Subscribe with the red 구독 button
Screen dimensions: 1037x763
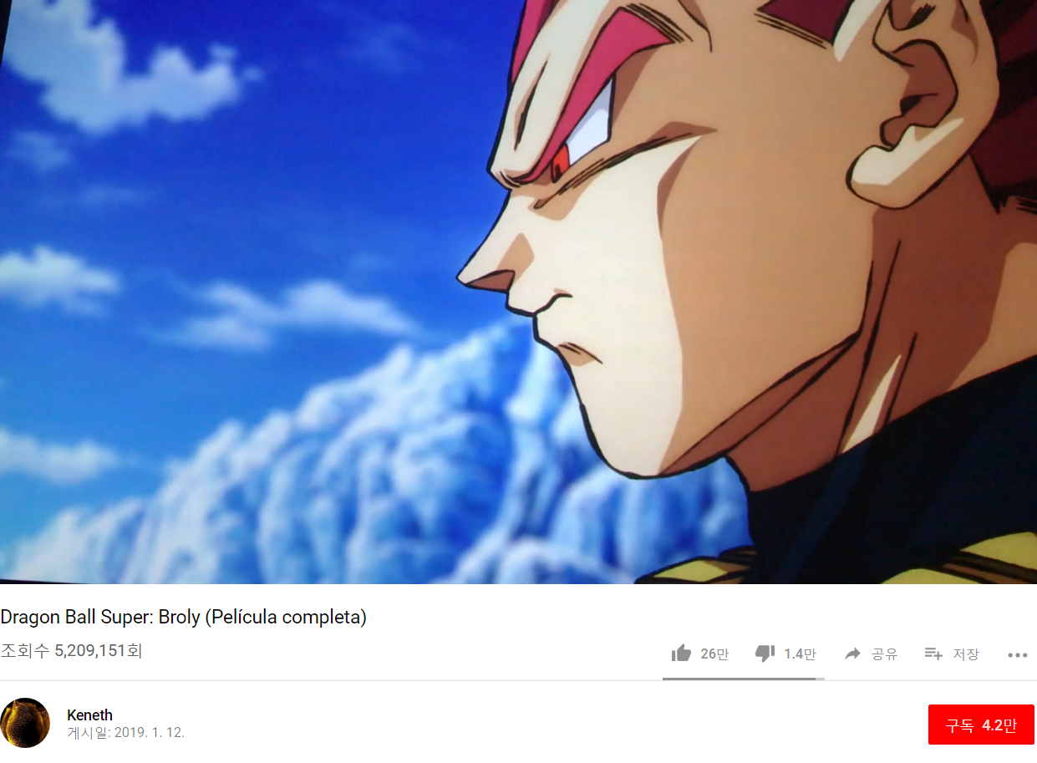[x=981, y=725]
